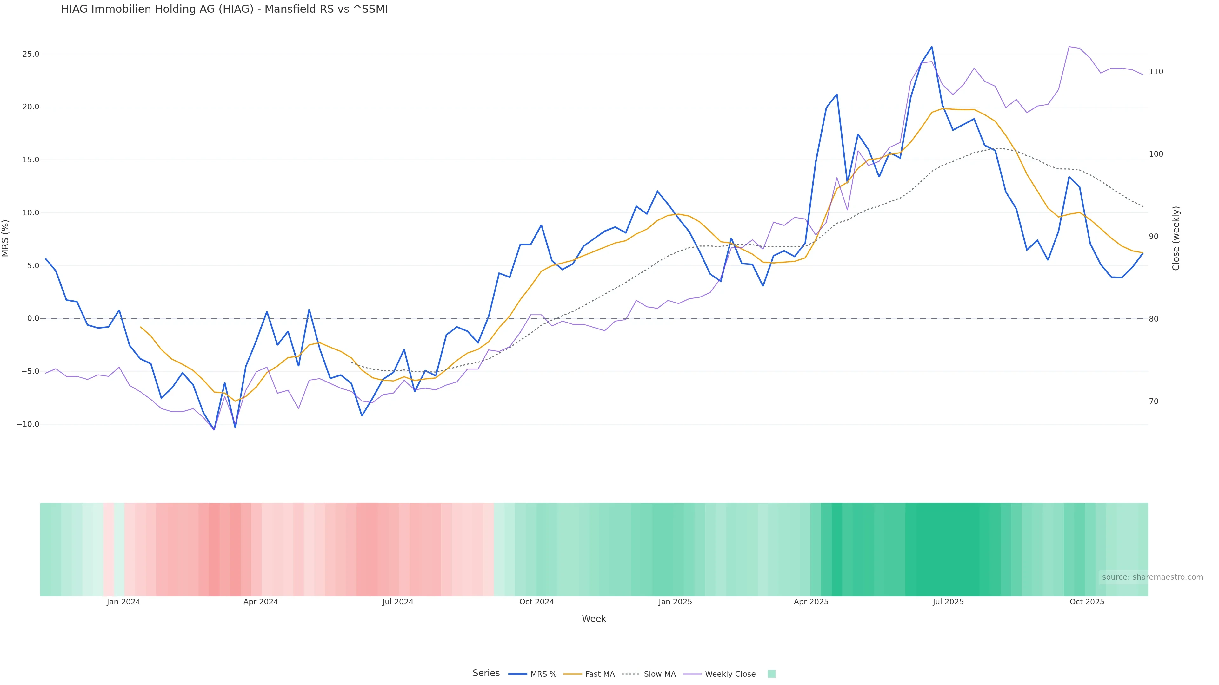Click the 25.0 tick on MRS axis
Viewport: 1219px width, 685px height.
31,54
